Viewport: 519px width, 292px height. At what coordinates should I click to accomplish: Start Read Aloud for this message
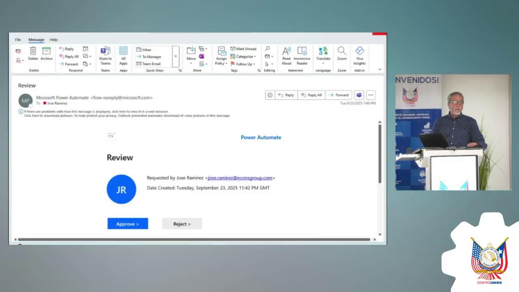click(x=286, y=56)
